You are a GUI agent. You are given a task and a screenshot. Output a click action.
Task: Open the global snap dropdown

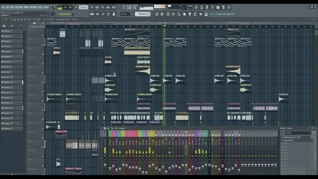125,14
